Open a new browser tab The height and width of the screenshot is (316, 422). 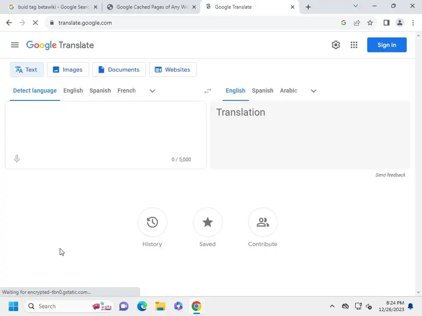tap(308, 7)
